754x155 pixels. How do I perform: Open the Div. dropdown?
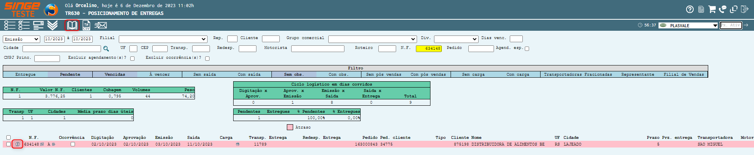456,39
